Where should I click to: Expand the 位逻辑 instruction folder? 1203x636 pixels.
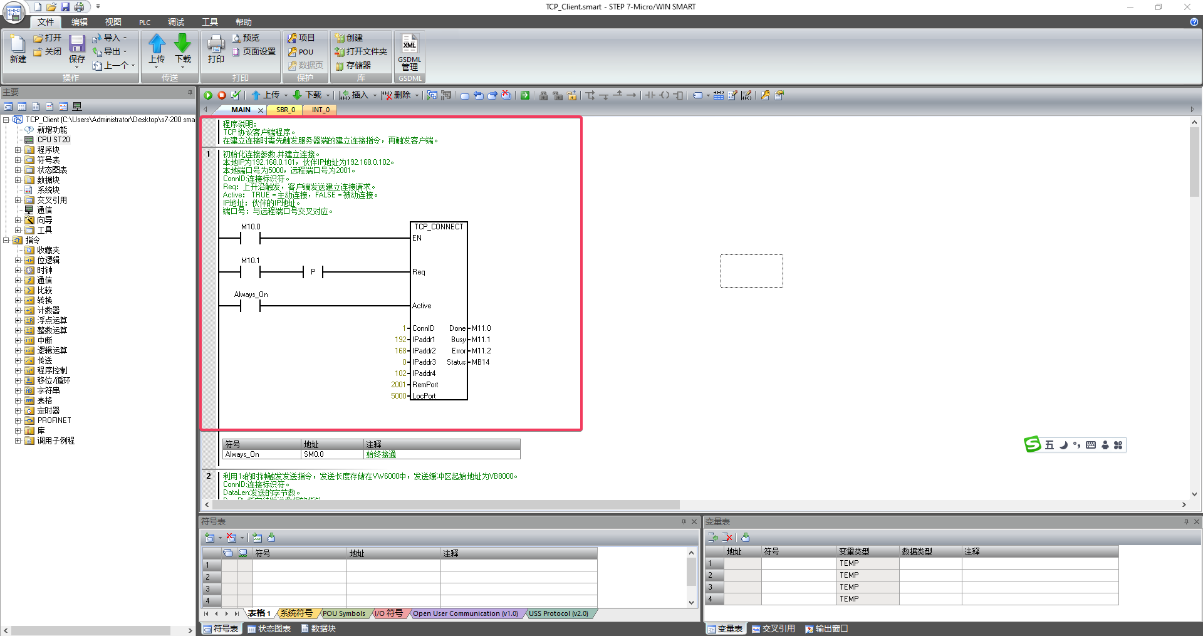point(18,260)
